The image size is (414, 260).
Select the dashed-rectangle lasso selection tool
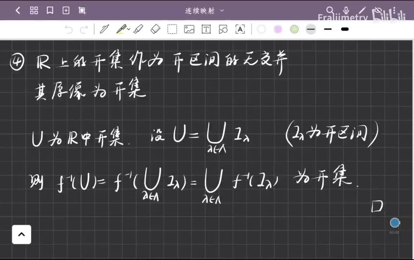172,29
